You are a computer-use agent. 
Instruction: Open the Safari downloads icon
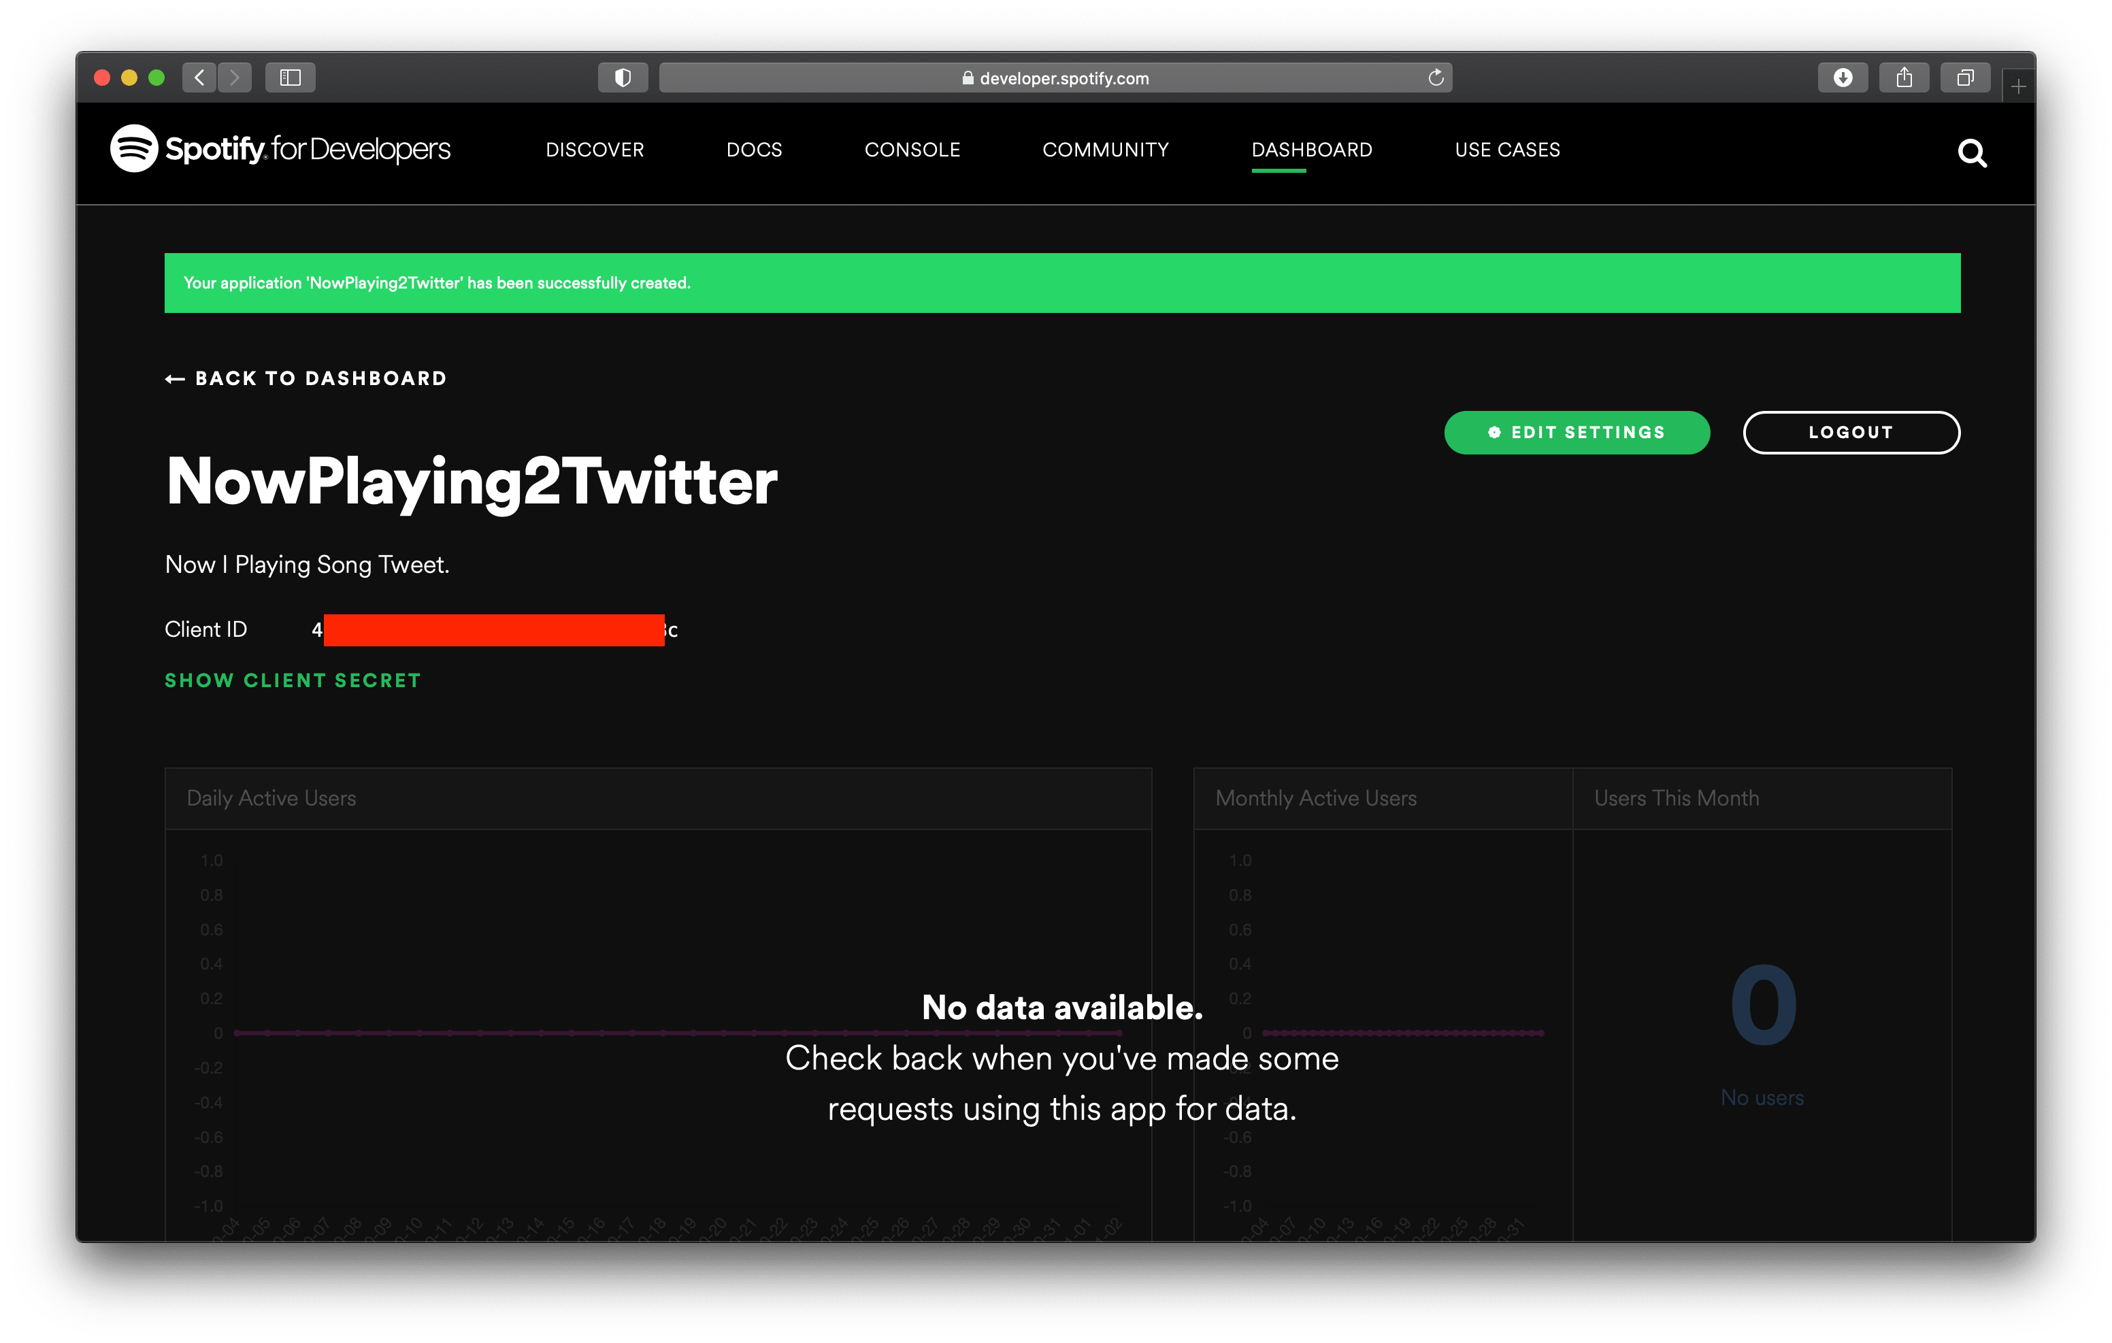(1843, 77)
